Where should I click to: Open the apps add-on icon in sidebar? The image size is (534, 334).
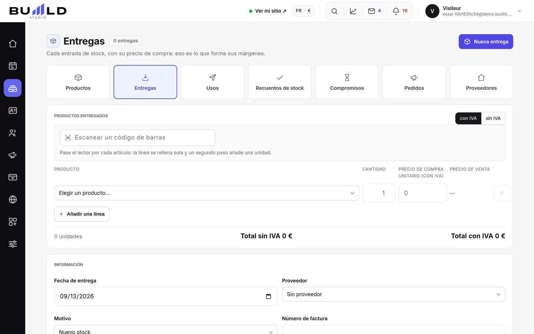coord(13,222)
